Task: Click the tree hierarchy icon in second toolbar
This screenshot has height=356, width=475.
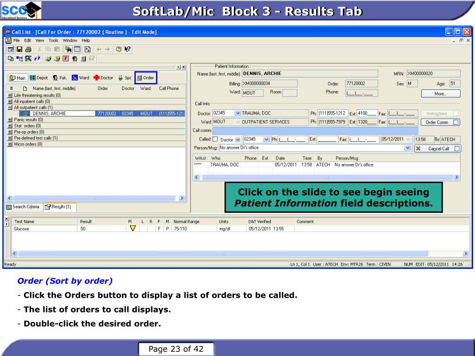Action: [x=19, y=59]
